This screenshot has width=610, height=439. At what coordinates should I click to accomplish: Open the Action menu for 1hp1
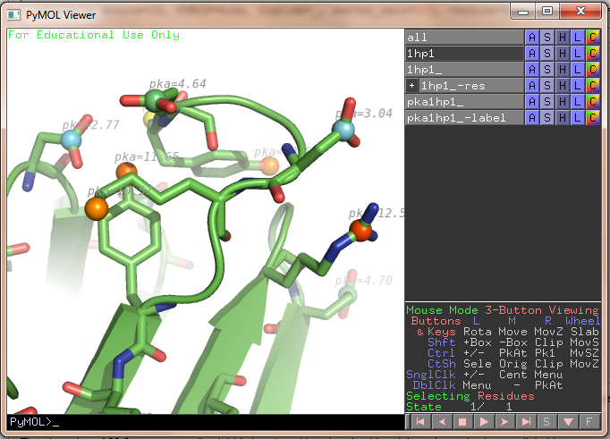[x=531, y=54]
